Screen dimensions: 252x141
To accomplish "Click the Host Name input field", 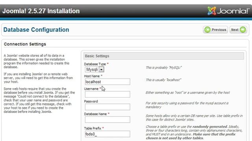I will 107,82.
